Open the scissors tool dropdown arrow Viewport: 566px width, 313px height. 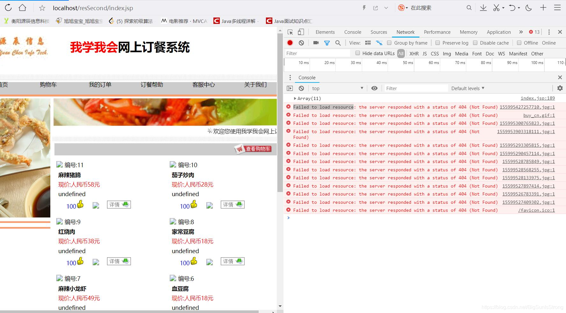(503, 8)
